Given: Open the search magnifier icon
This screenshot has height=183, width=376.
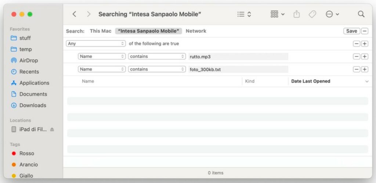Looking at the screenshot, I should tap(361, 14).
